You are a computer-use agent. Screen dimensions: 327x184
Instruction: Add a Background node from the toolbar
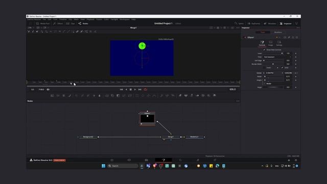tap(52, 96)
